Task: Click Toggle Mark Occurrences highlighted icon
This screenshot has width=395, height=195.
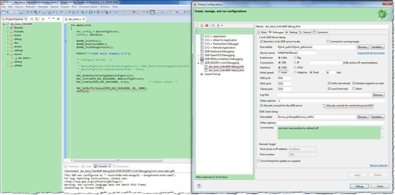Action: pyautogui.click(x=152, y=12)
